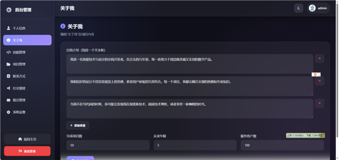Go to 项目管理 section
Screen dimensions: 339x160
pos(27,64)
